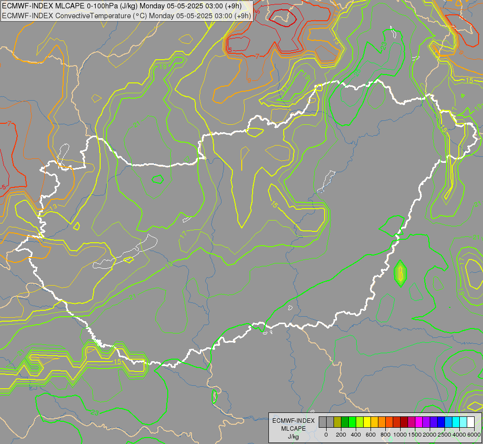This screenshot has width=483, height=444.
Task: Select the dark green legend swatch
Action: pyautogui.click(x=345, y=422)
